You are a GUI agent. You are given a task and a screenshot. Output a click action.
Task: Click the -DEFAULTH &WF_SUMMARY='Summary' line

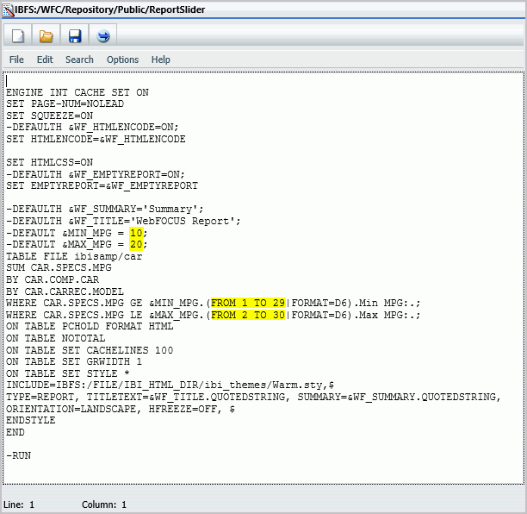tap(105, 209)
